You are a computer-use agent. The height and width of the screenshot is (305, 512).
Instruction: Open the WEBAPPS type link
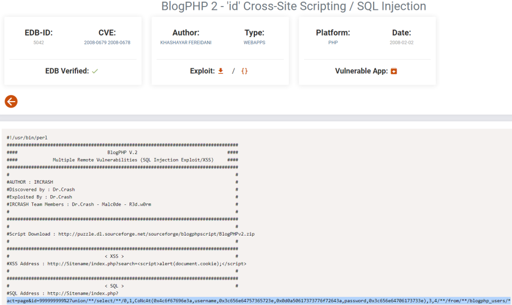pos(254,43)
